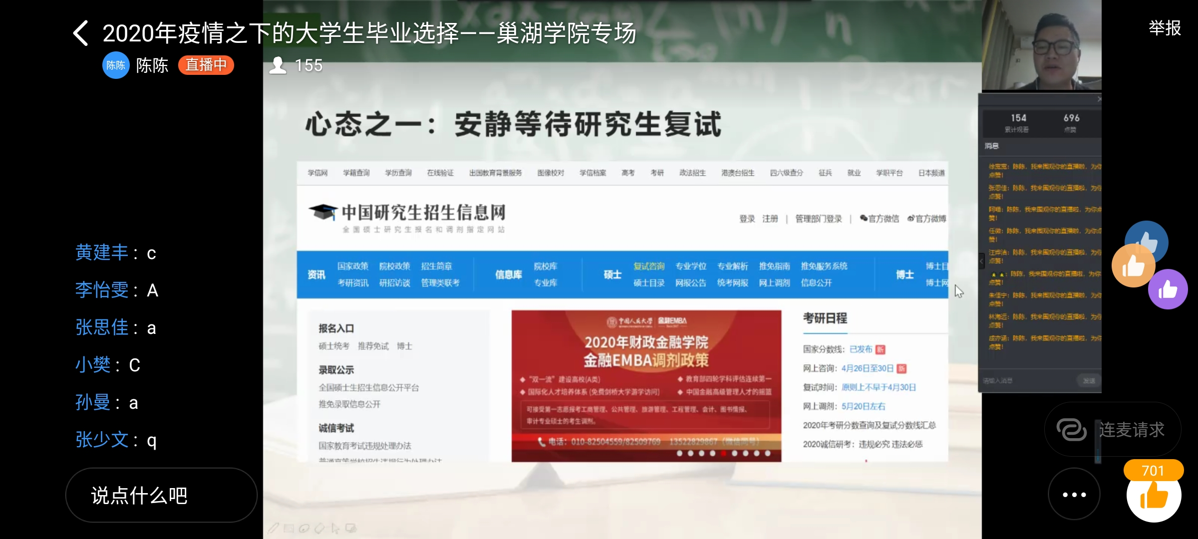Tap commenter name 黄建丰 in chat

(x=102, y=253)
